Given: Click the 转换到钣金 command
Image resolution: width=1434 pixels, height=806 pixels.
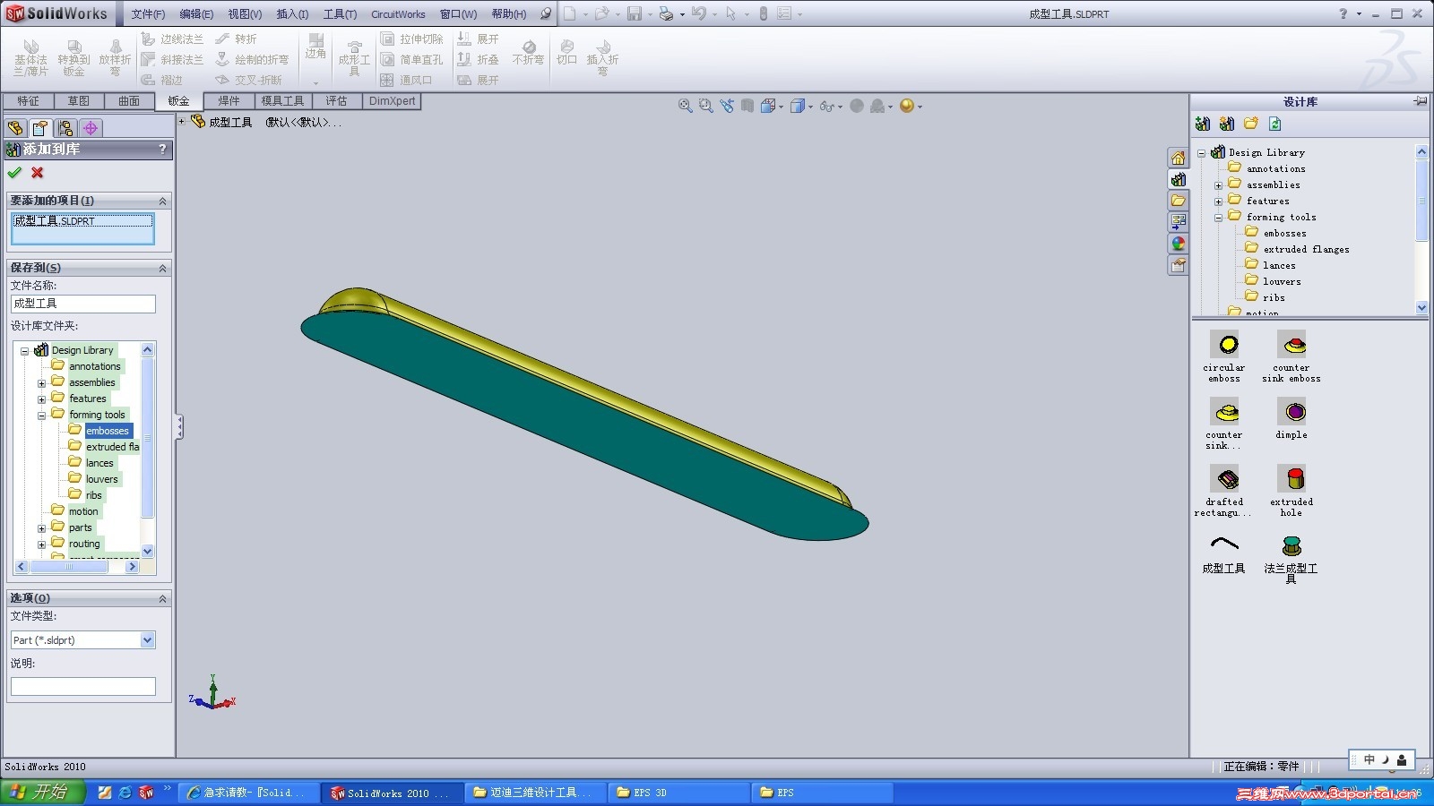Looking at the screenshot, I should click(x=73, y=57).
